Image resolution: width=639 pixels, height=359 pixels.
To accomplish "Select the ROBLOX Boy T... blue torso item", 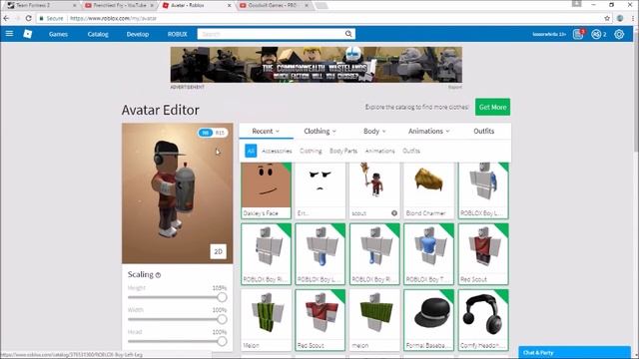I will (428, 254).
